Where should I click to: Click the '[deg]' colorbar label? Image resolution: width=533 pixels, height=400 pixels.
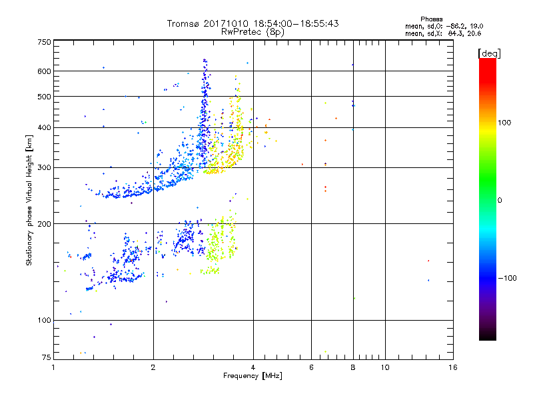489,54
